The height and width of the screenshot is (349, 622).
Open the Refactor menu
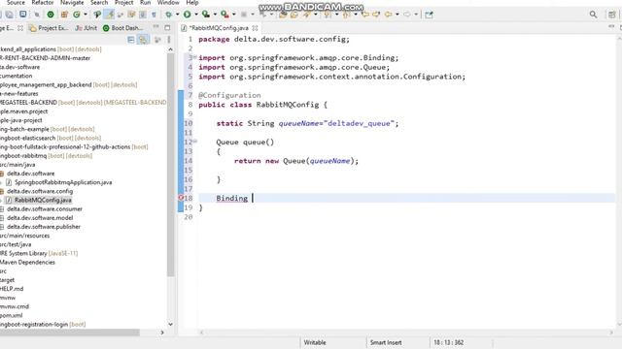43,3
